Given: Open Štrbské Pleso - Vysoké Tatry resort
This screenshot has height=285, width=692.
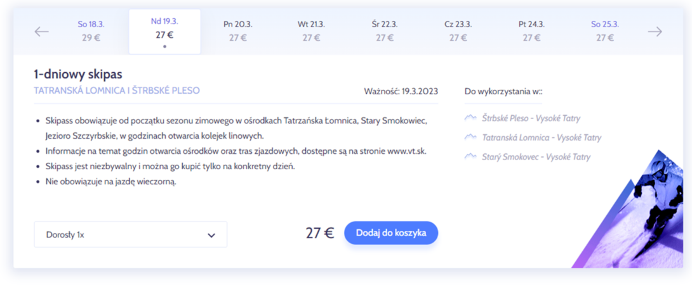Looking at the screenshot, I should 531,118.
